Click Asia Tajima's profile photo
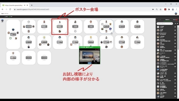The width and height of the screenshot is (179, 101). point(158,40)
